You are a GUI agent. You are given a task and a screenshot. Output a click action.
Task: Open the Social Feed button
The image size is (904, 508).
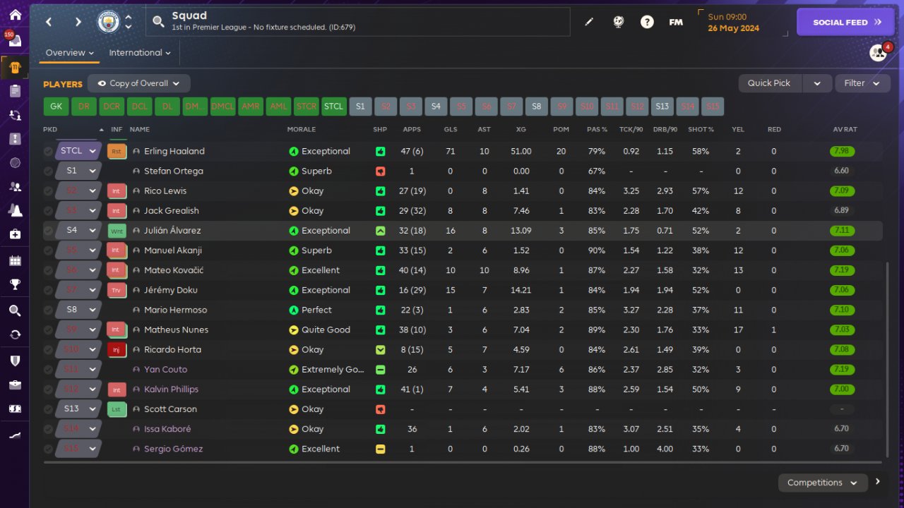coord(846,22)
